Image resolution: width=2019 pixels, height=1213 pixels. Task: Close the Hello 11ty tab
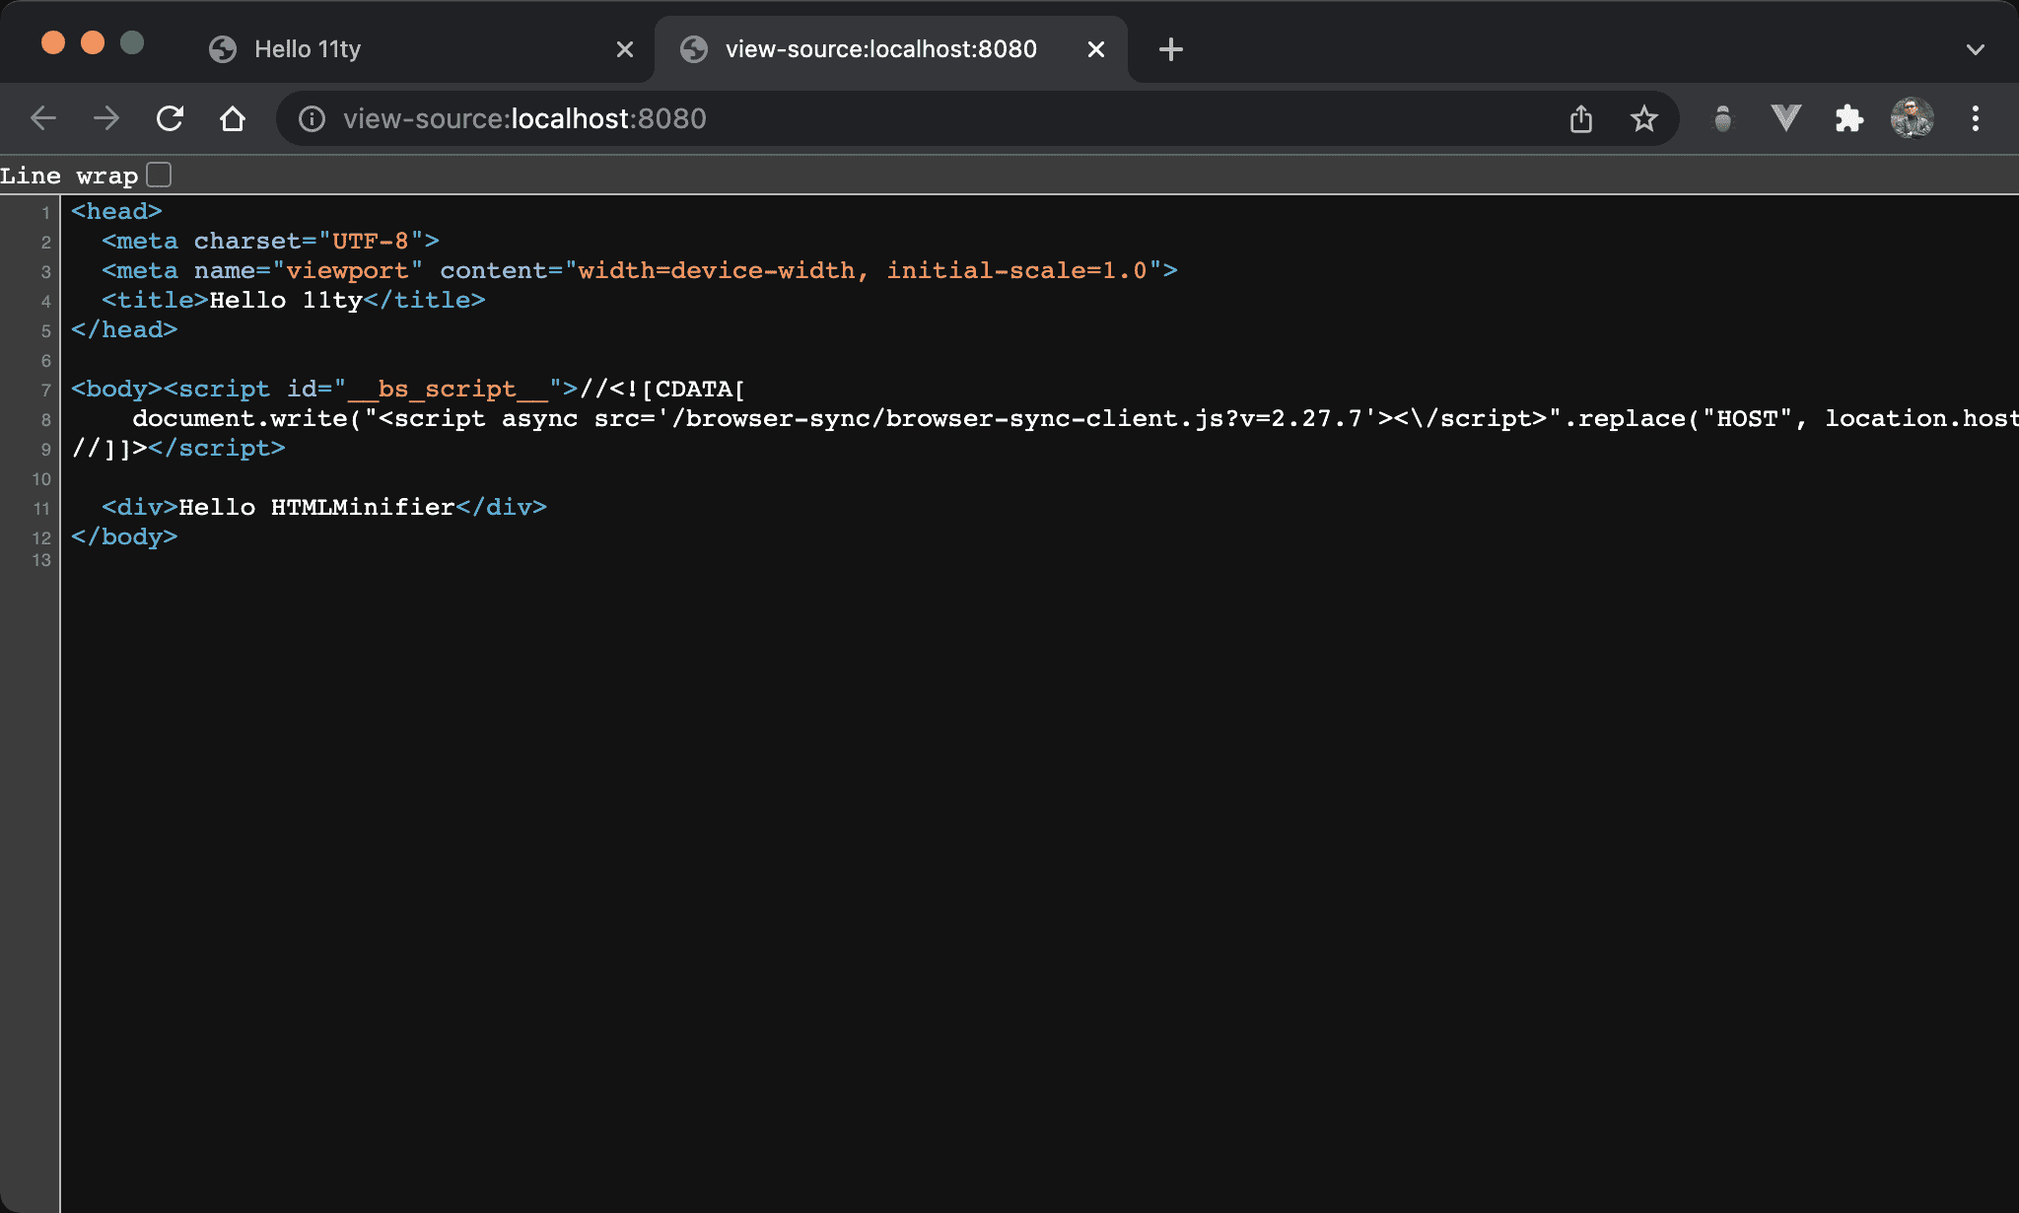625,49
